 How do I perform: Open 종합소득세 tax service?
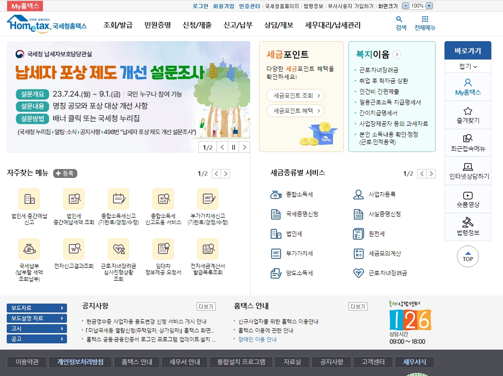click(x=292, y=194)
